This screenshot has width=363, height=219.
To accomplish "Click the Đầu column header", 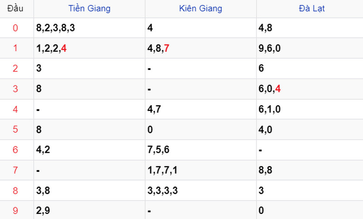I will [15, 9].
